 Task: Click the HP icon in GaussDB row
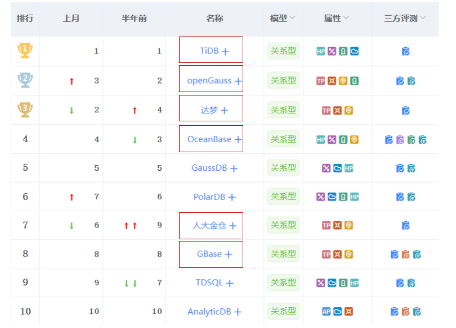click(348, 168)
